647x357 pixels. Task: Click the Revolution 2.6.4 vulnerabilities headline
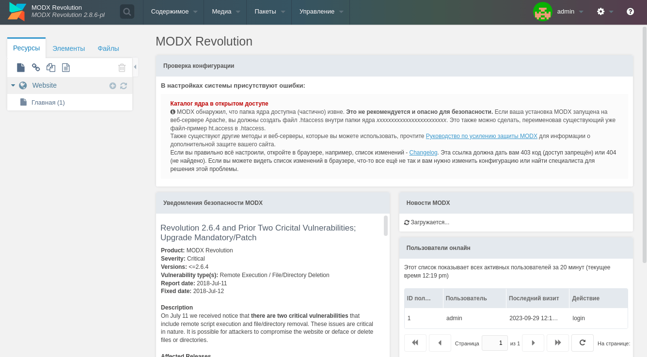(258, 233)
